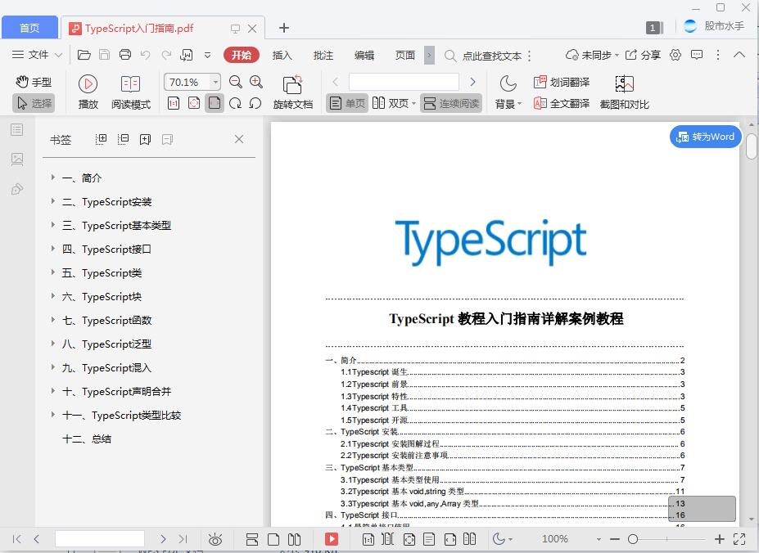The width and height of the screenshot is (759, 553).
Task: Open 背景 background dropdown
Action: pos(508,92)
